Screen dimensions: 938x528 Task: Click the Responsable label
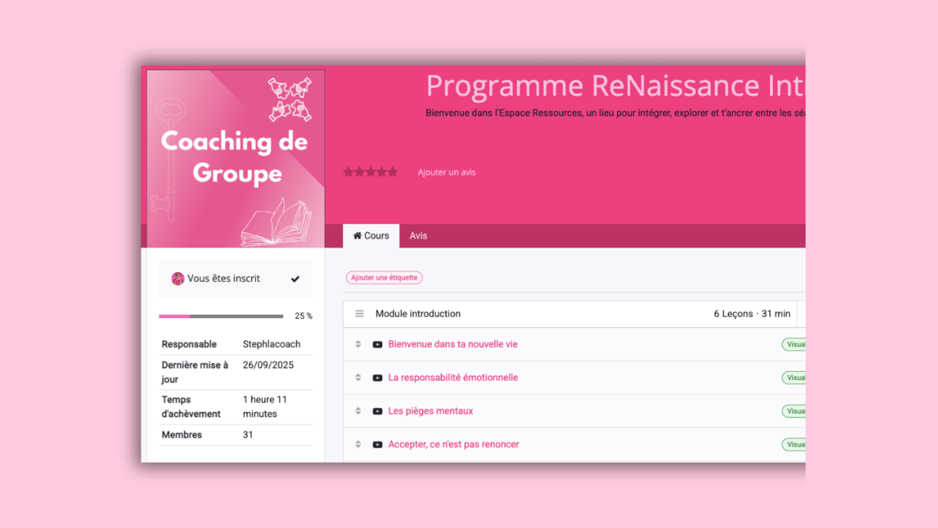point(189,344)
